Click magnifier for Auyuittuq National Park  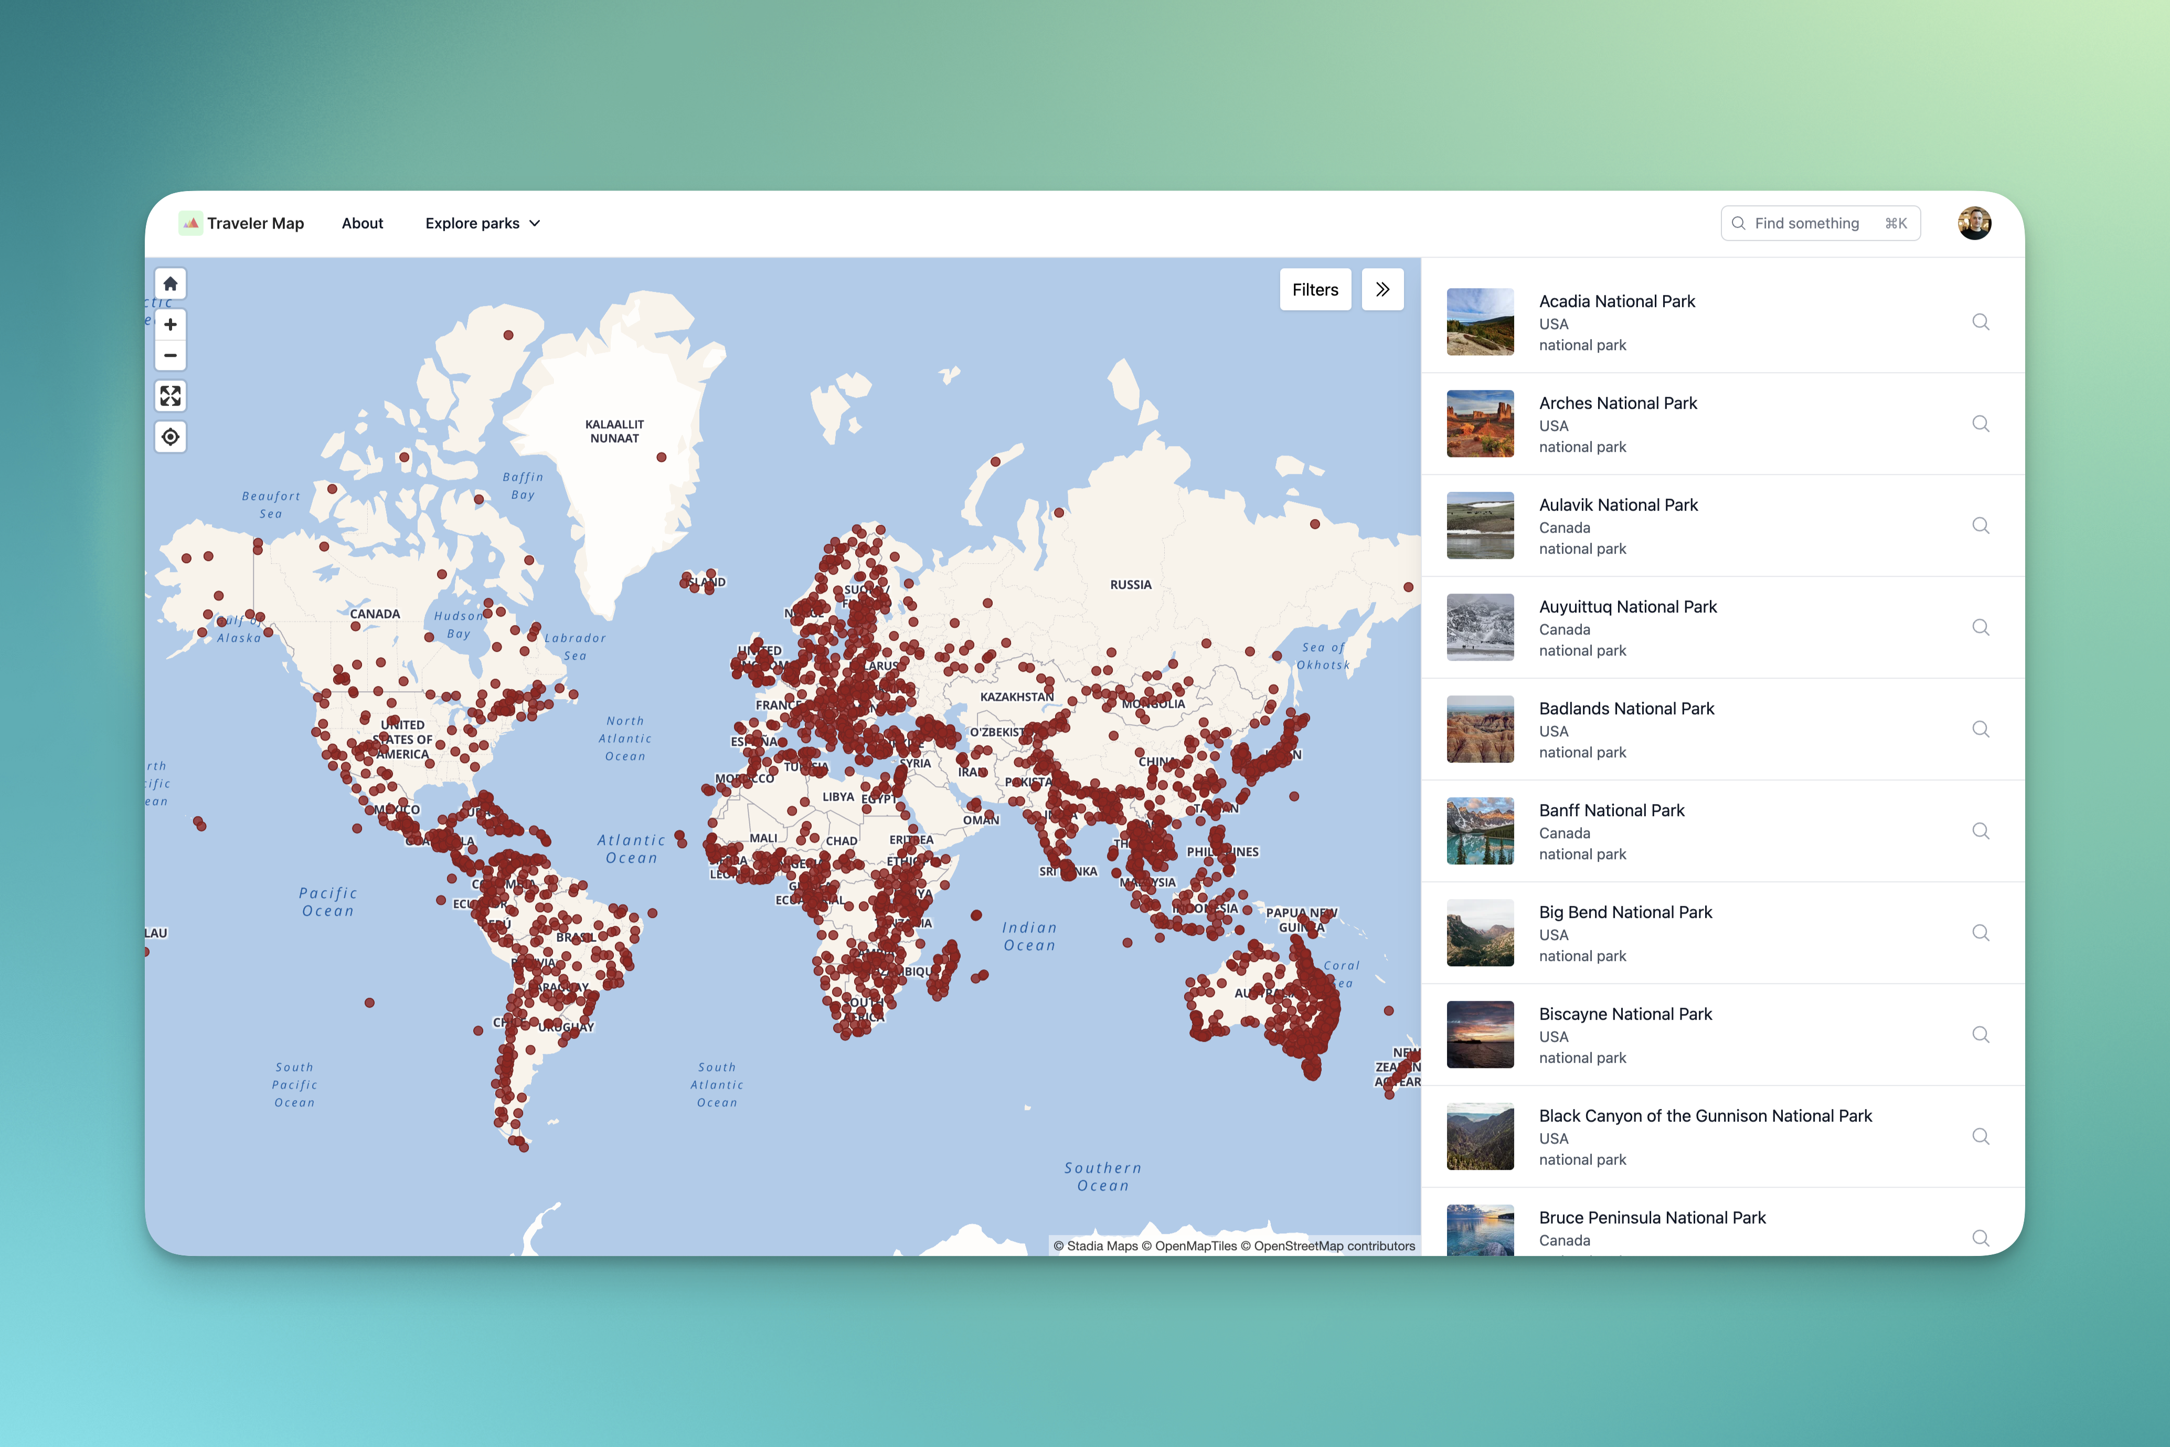point(1980,628)
